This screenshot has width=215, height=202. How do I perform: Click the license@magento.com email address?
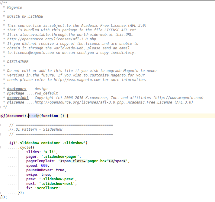pyautogui.click(x=34, y=53)
